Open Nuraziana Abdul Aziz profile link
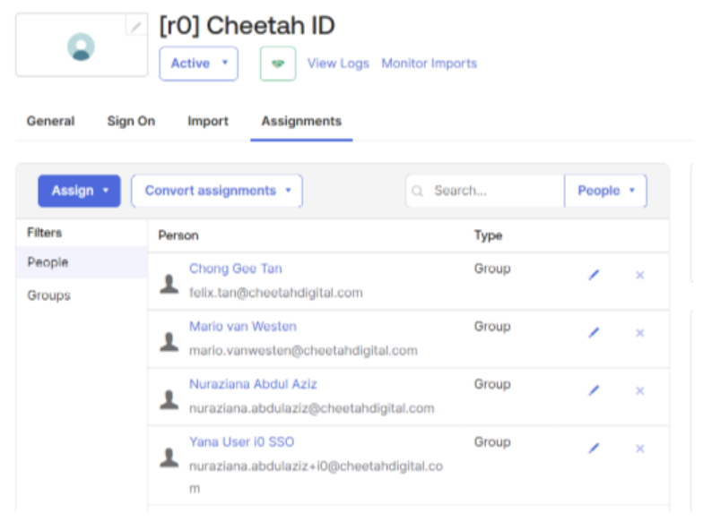 [252, 384]
